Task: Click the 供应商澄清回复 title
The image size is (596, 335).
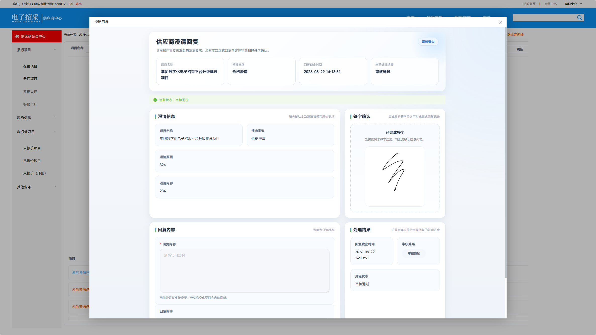Action: tap(177, 42)
